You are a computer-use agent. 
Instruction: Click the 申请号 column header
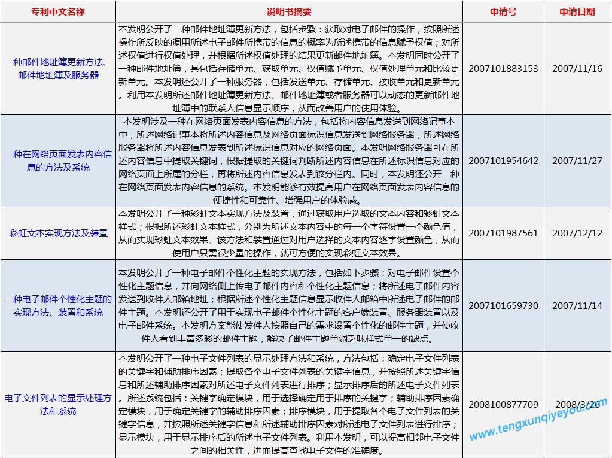[x=504, y=12]
